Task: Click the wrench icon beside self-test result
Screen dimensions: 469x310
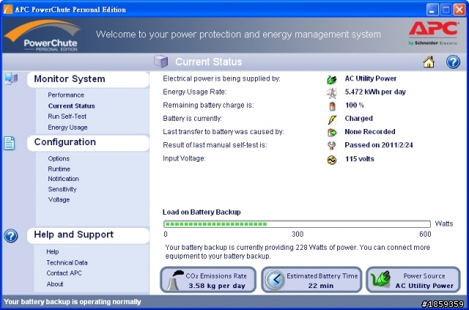Action: pos(332,145)
